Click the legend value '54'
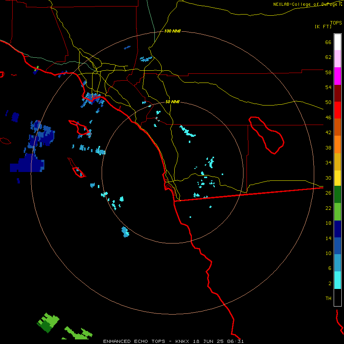 pos(328,87)
